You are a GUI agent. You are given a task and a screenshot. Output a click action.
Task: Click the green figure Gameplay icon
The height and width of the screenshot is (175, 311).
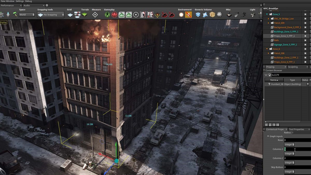[x=107, y=15]
